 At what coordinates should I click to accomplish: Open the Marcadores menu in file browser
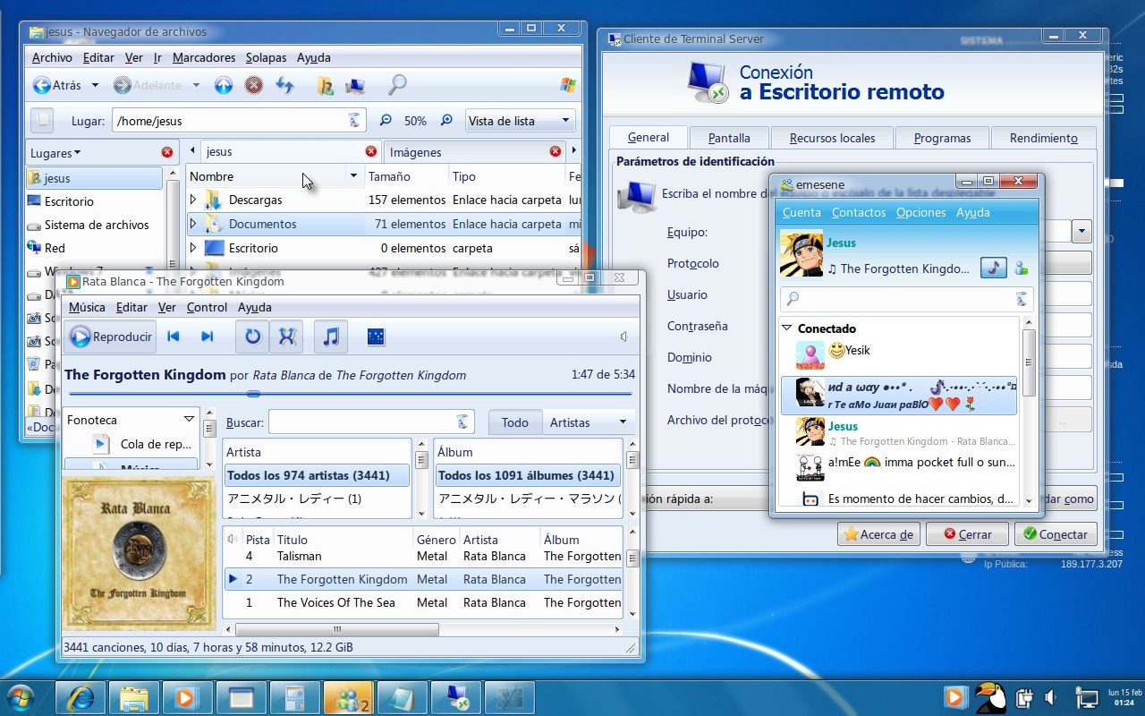pos(204,57)
